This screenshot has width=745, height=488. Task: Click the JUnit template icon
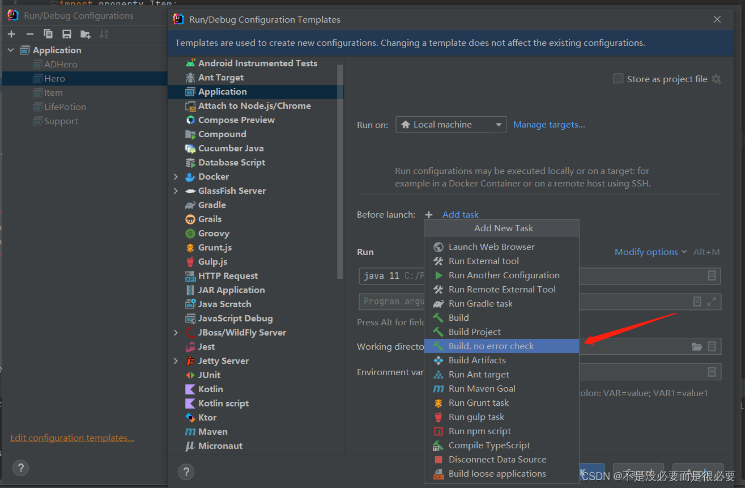tap(190, 375)
